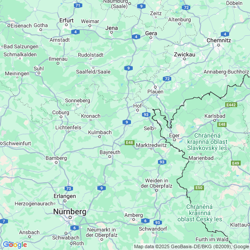Select the Nürnberg city label
This screenshot has height=250, width=250.
click(x=69, y=212)
